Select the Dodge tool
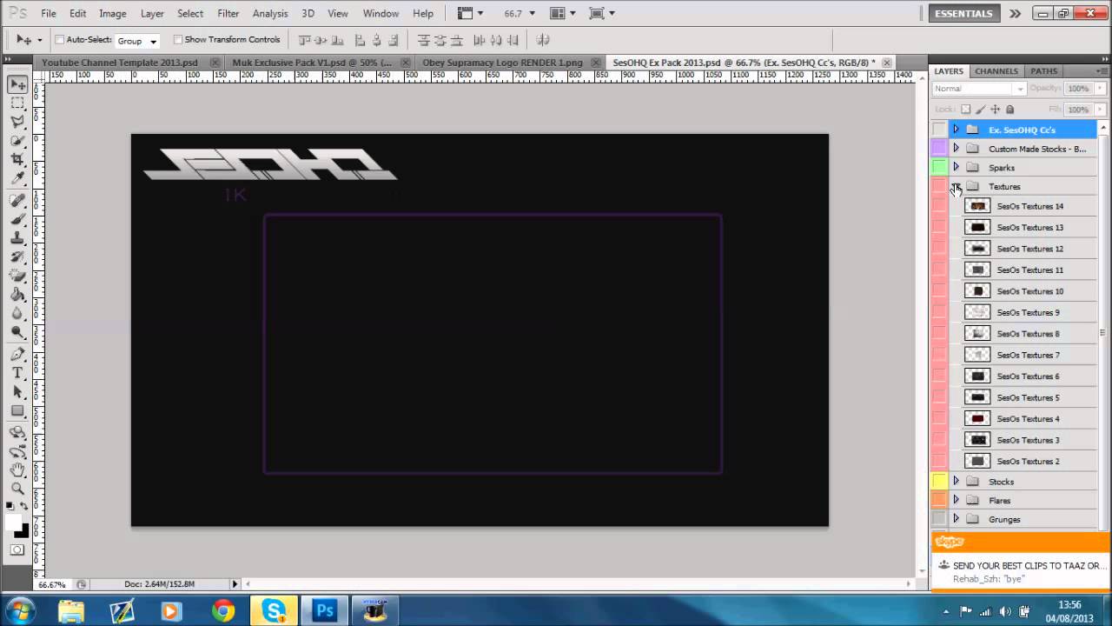The height and width of the screenshot is (626, 1112). tap(17, 332)
